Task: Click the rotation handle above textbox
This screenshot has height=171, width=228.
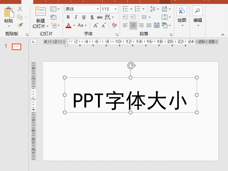Action: tap(131, 66)
